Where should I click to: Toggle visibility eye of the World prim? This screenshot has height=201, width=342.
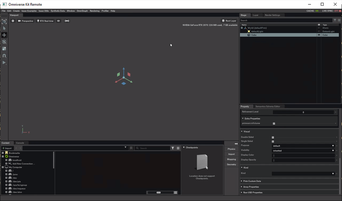(319, 28)
